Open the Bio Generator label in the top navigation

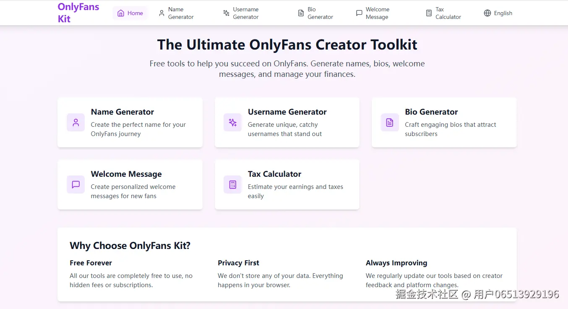tap(320, 13)
